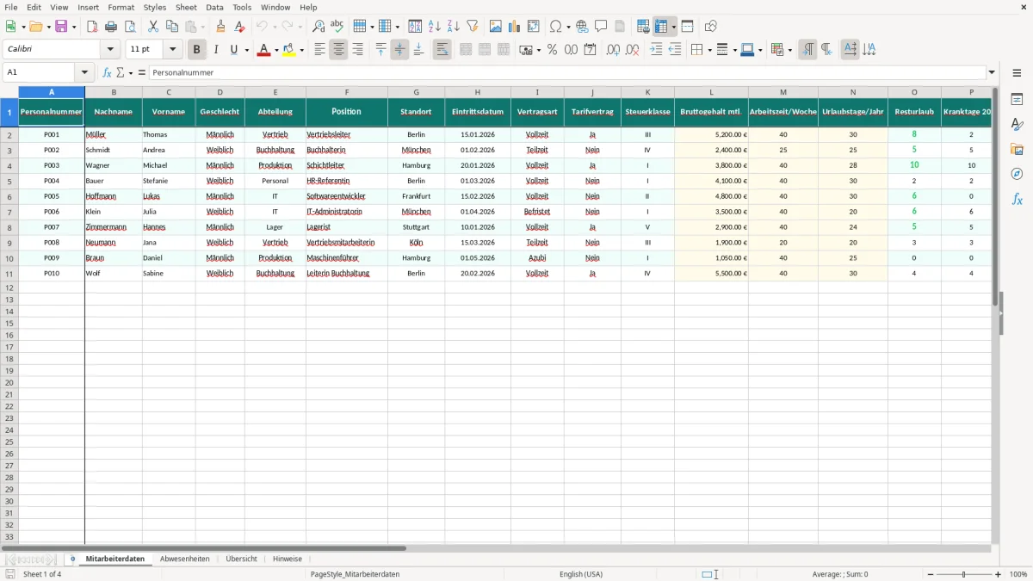Image resolution: width=1033 pixels, height=581 pixels.
Task: Toggle Italic formatting
Action: point(216,50)
